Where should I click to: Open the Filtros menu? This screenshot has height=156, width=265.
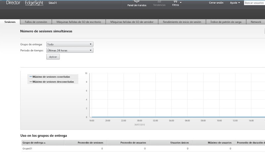coord(176,4)
